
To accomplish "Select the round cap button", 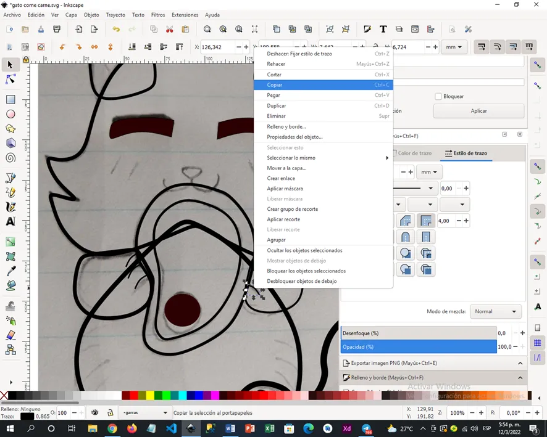I will pyautogui.click(x=406, y=237).
